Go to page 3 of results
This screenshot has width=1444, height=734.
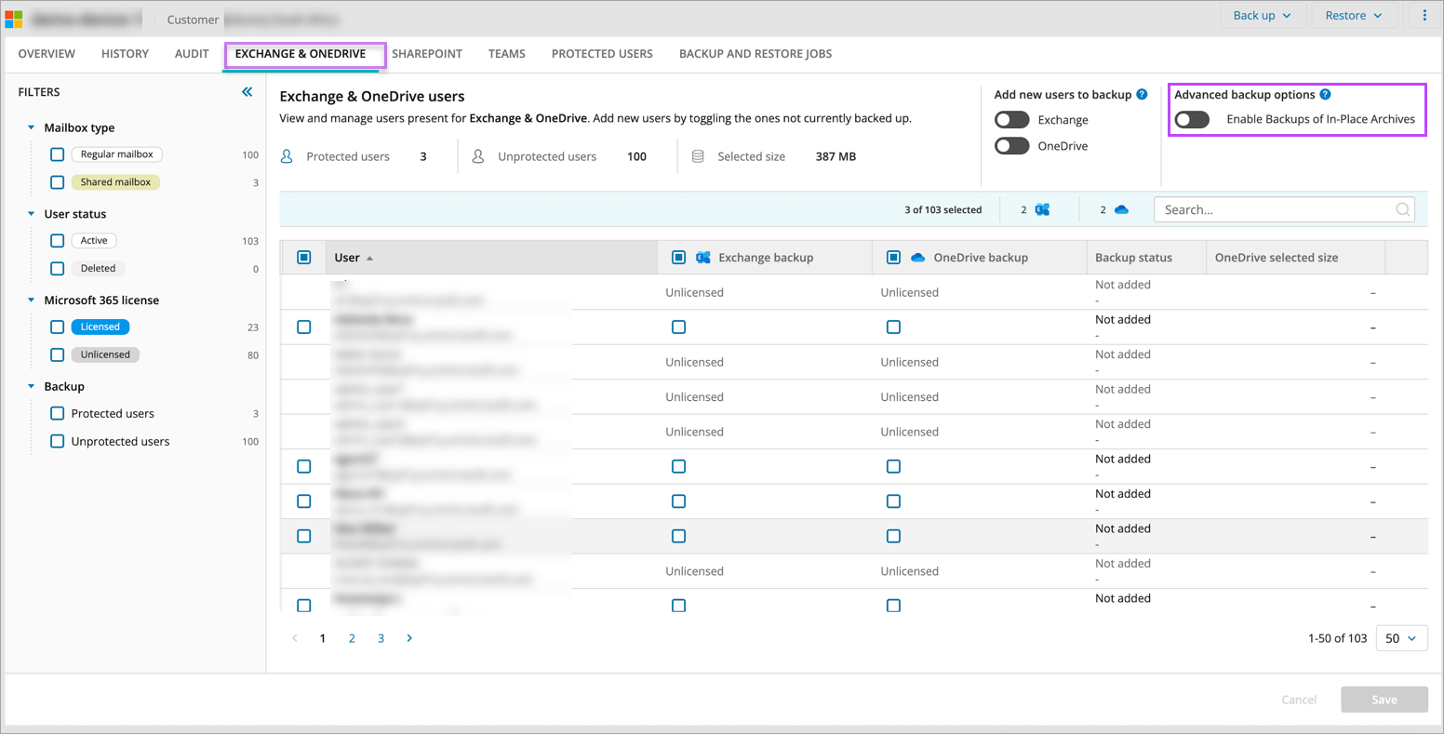coord(381,638)
